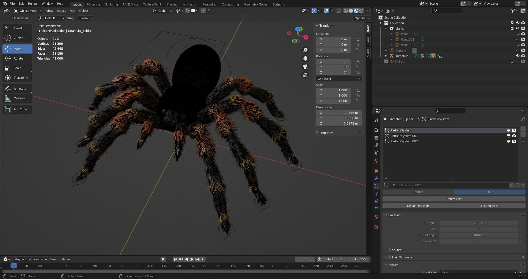Open Object Mode dropdown
Screen dimensions: 528x279
pos(28,11)
